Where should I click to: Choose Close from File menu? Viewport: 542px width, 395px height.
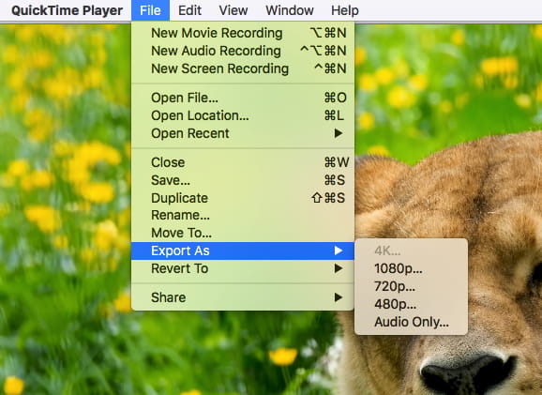(243, 162)
